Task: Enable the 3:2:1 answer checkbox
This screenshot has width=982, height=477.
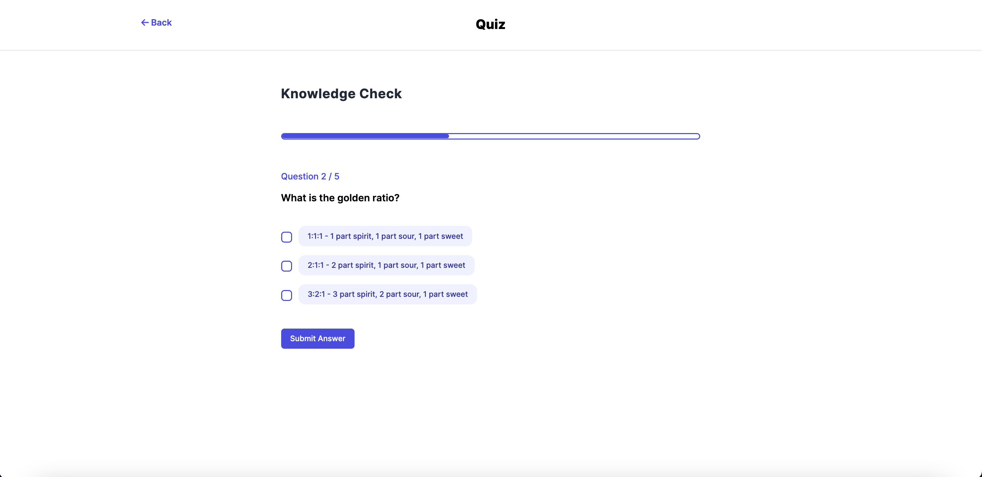Action: (x=287, y=295)
